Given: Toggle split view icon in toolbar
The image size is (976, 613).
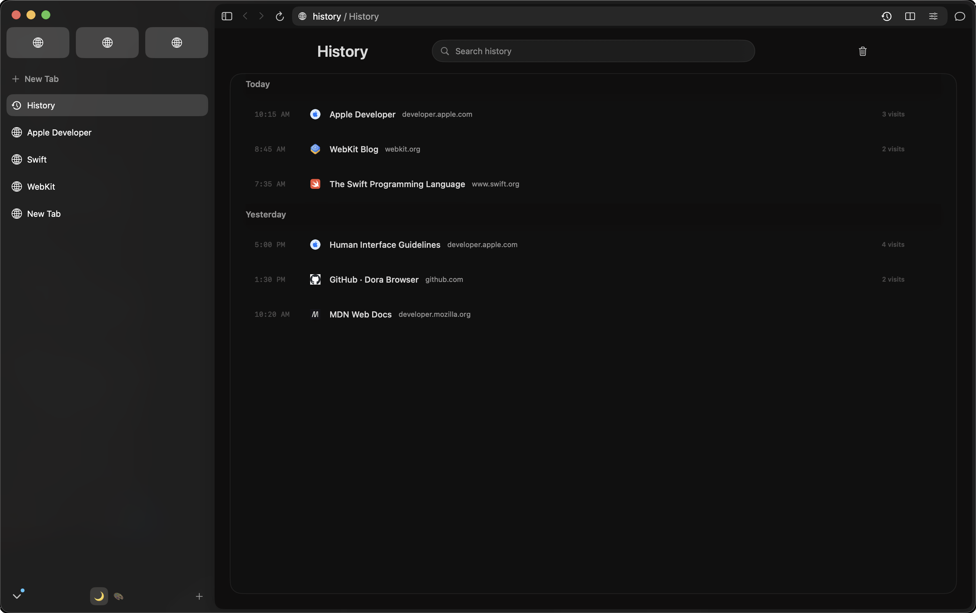Looking at the screenshot, I should coord(910,16).
